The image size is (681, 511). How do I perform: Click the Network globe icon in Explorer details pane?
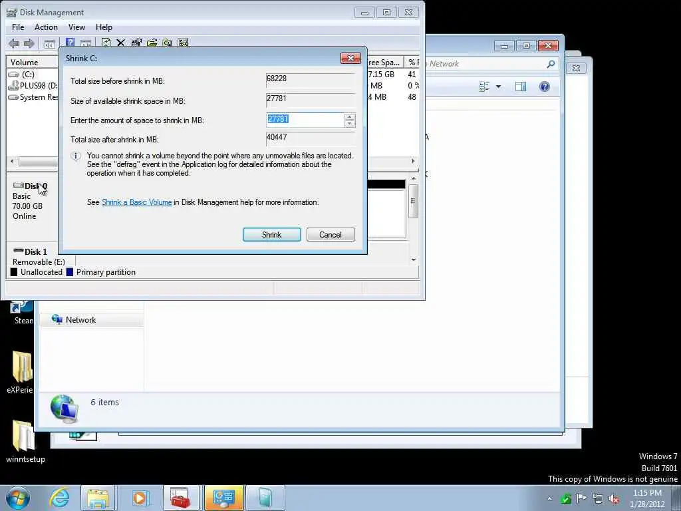(x=64, y=409)
